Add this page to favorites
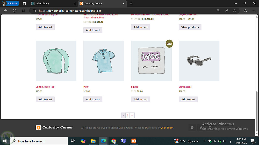The image size is (259, 145). click(234, 11)
